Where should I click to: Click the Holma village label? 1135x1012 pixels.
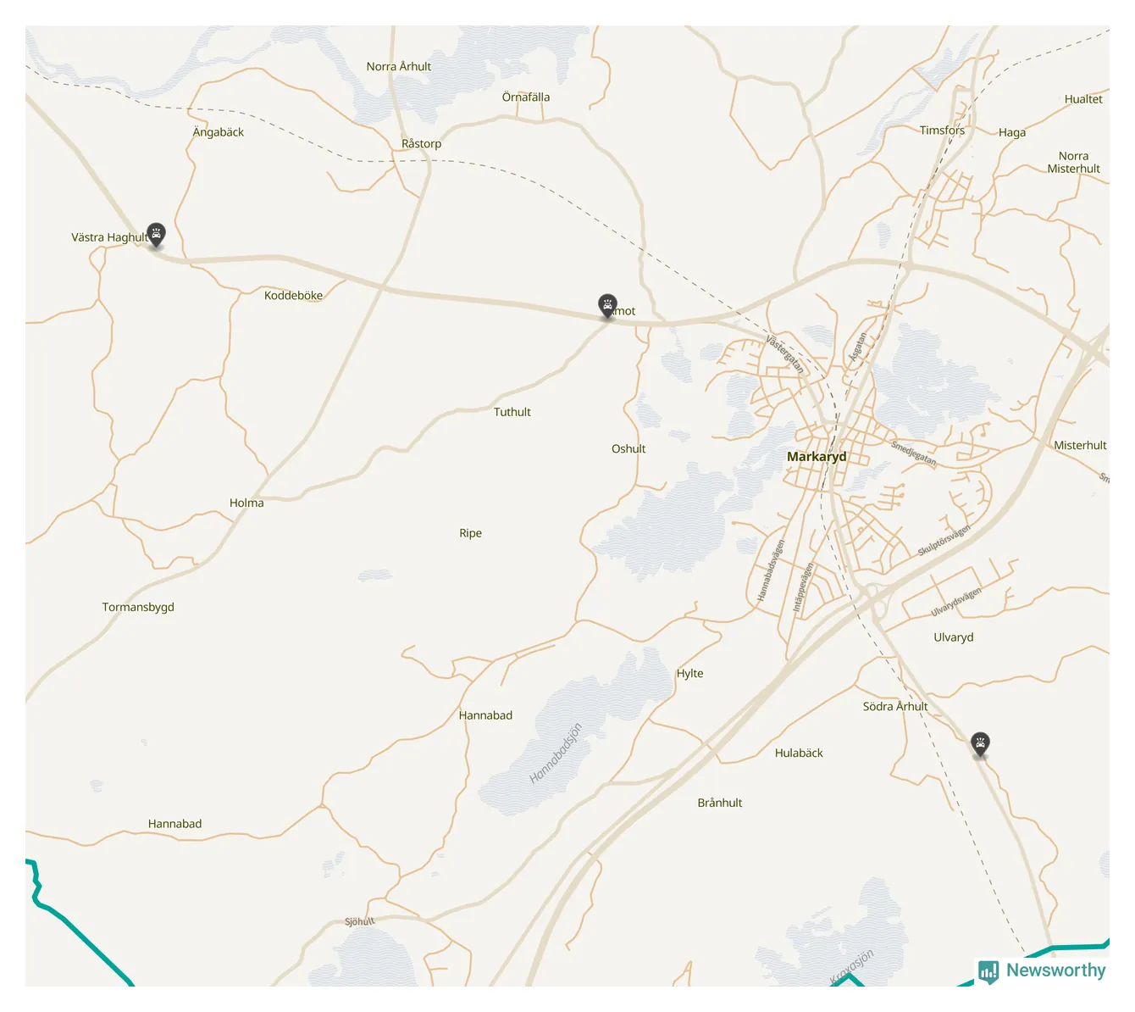tap(246, 503)
